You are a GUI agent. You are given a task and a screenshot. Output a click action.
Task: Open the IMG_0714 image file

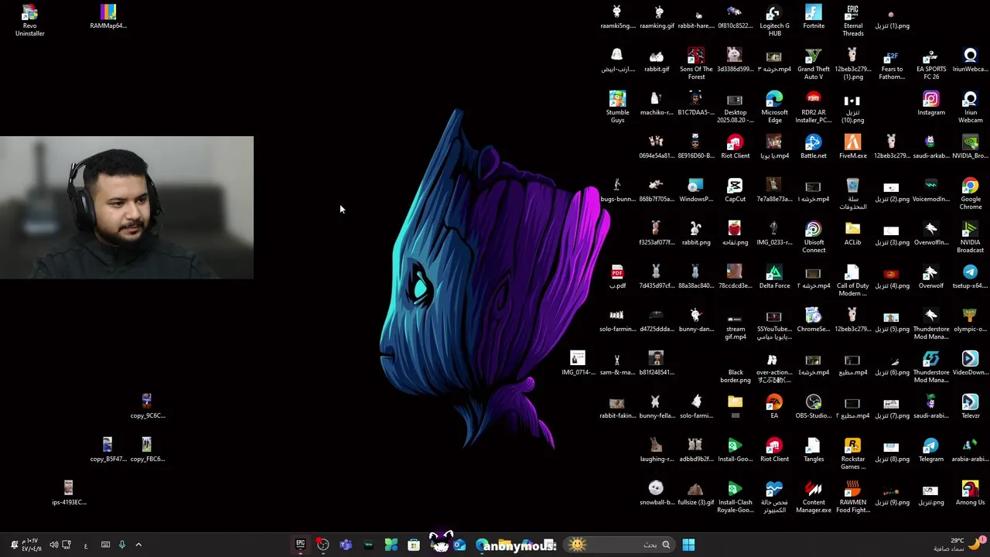pos(578,364)
